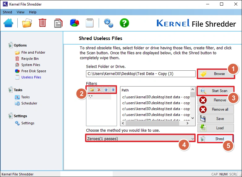Expand the shredding method dropdown
This screenshot has width=242, height=177.
click(193, 139)
